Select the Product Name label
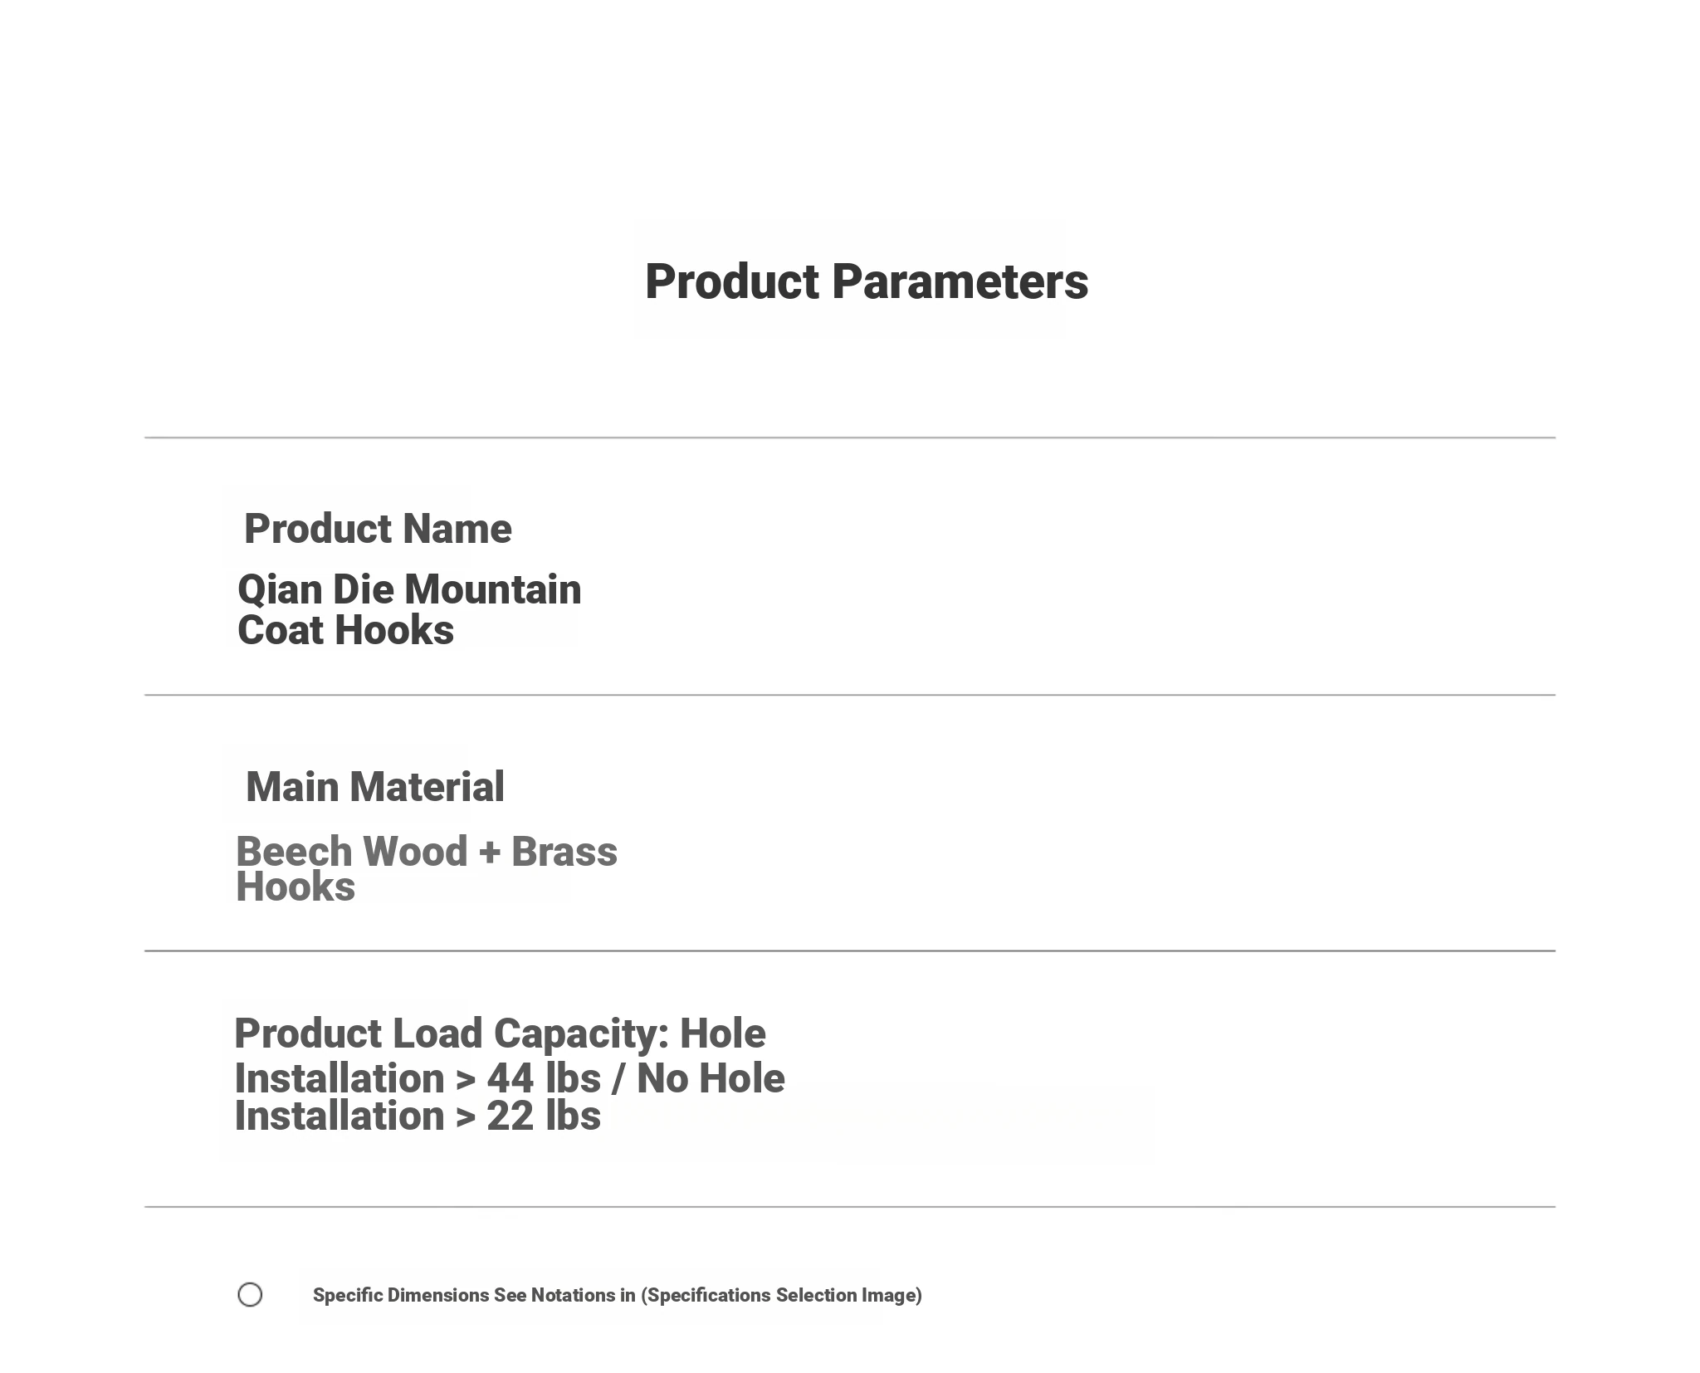Viewport: 1700px width, 1373px height. coord(378,529)
